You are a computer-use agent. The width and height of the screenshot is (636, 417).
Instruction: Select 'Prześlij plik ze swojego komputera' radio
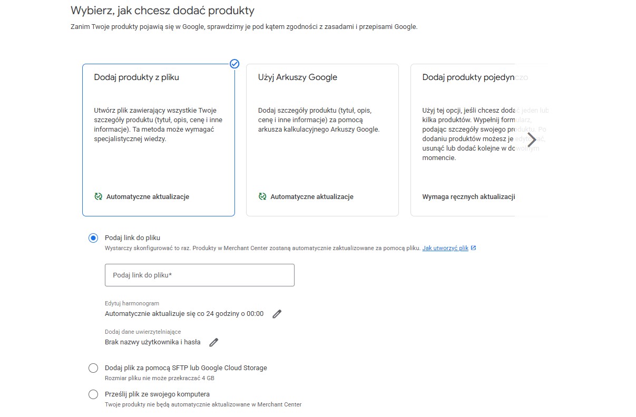click(93, 394)
